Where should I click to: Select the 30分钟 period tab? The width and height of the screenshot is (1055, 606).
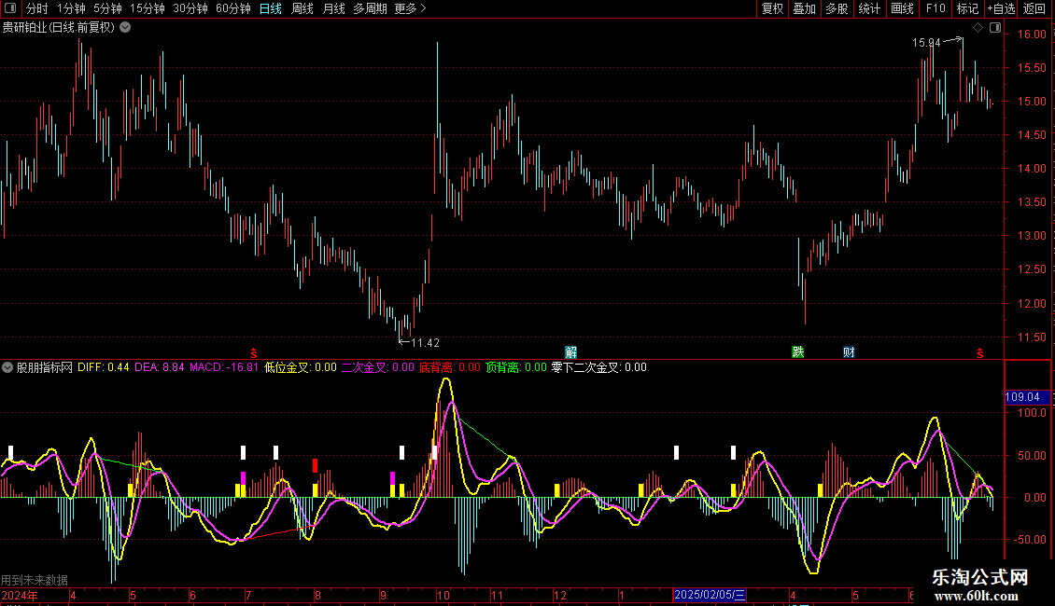191,8
